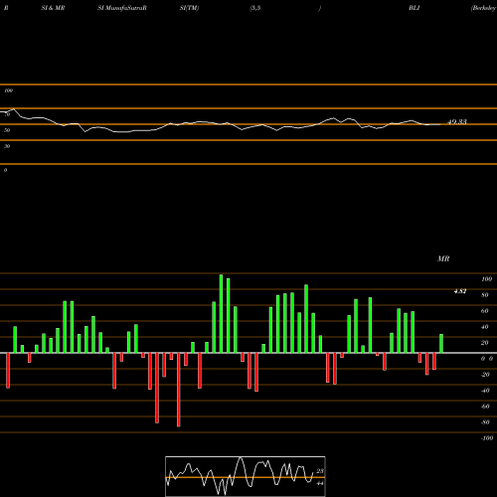Click the BLI ticker symbol in header
This screenshot has width=497, height=497.
click(414, 8)
